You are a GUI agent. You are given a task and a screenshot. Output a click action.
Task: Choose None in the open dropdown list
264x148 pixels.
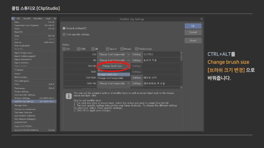[x=114, y=71]
